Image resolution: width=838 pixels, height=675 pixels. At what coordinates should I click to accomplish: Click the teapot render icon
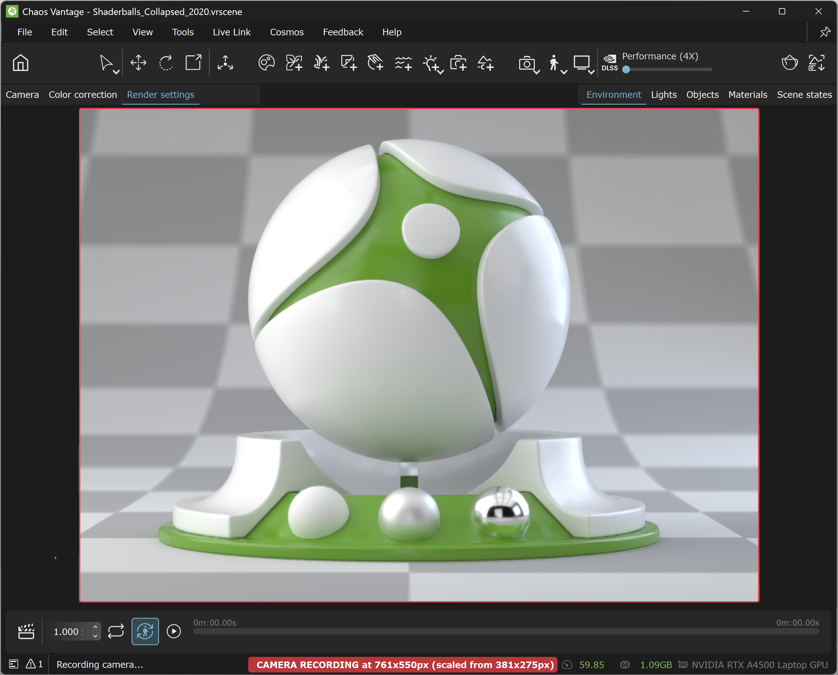click(790, 63)
